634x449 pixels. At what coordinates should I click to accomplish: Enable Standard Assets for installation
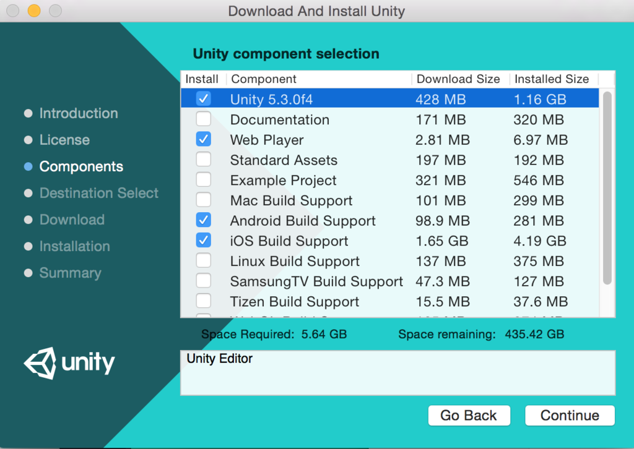pyautogui.click(x=203, y=159)
